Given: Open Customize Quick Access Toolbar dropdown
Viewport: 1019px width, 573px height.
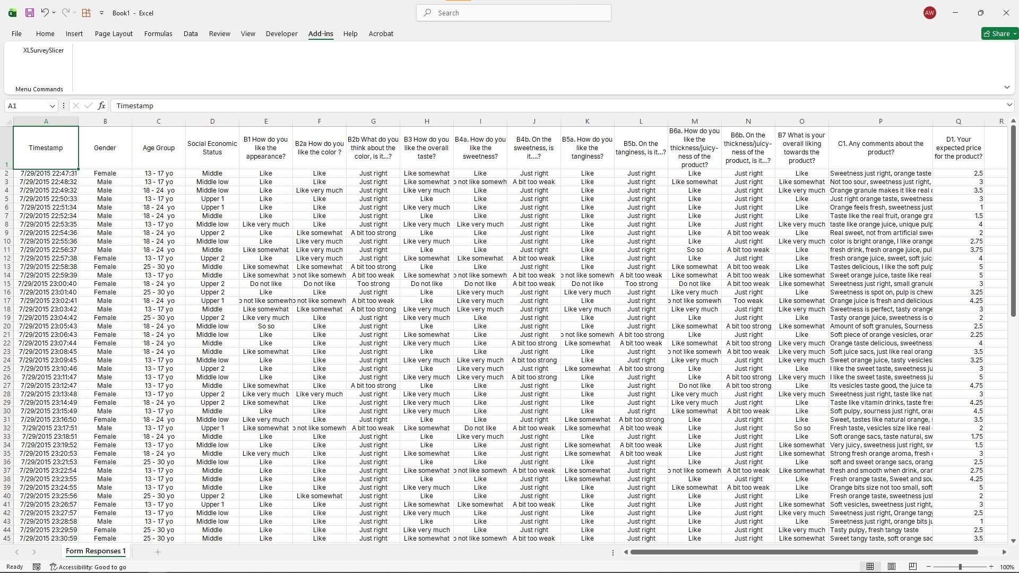Looking at the screenshot, I should click(x=101, y=13).
